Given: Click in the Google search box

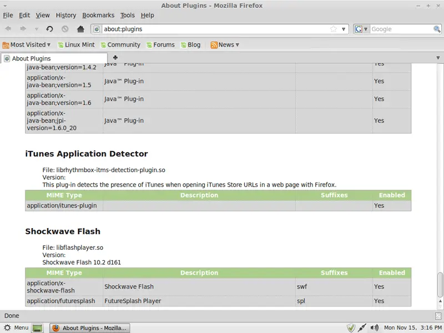Looking at the screenshot, I should 401,29.
